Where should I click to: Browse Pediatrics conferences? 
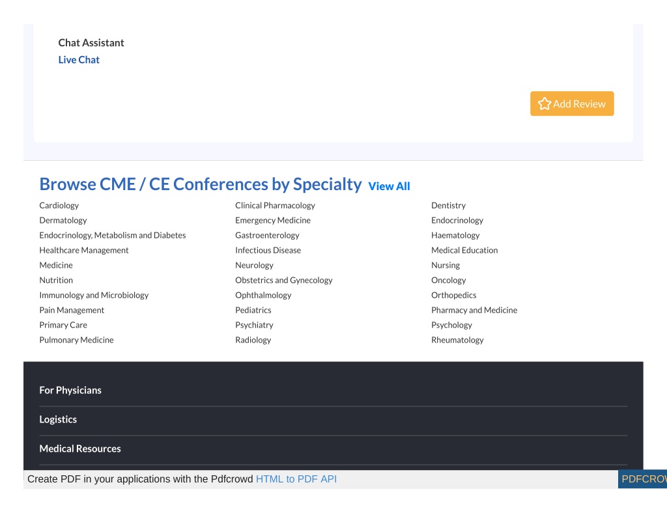point(253,310)
